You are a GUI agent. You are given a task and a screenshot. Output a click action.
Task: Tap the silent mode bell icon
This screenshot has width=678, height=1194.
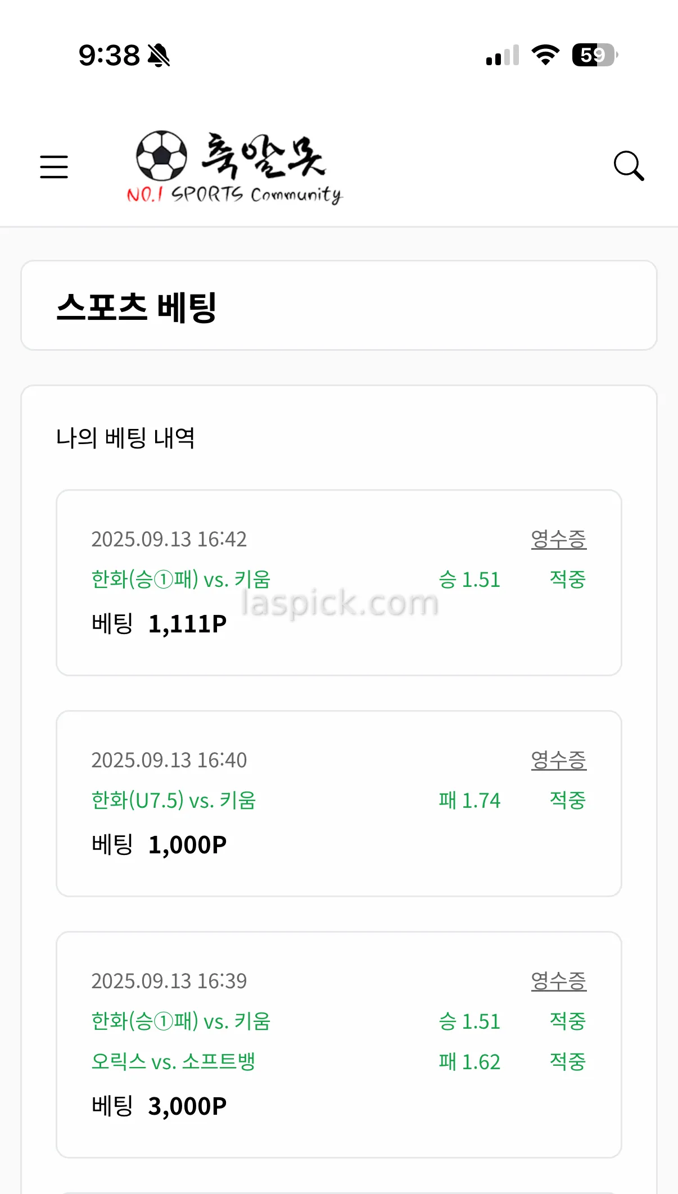[x=159, y=56]
